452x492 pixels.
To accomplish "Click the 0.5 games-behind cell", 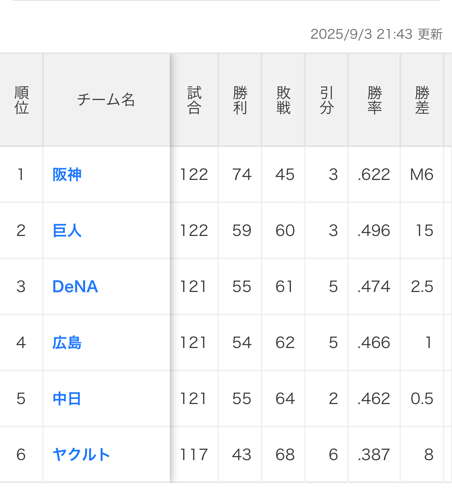I will click(x=422, y=399).
